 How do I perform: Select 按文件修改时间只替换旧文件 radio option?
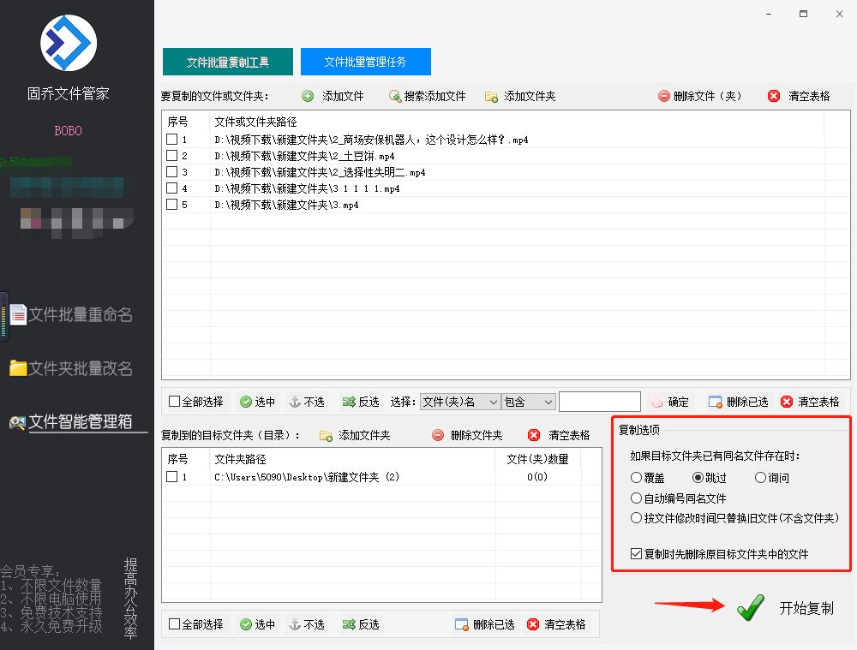[636, 518]
